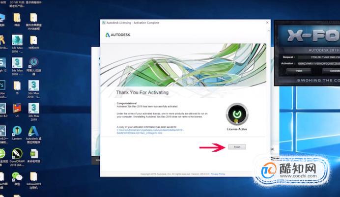Screen dimensions: 340x197
Task: Select the "Thank You For Activating" heading
Action: (142, 92)
